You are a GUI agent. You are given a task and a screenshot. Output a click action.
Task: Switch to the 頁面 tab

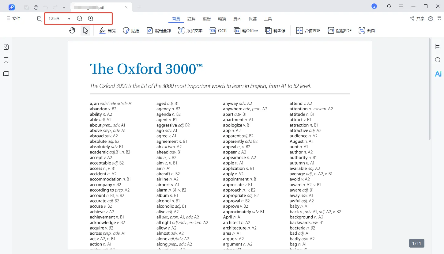coord(237,19)
